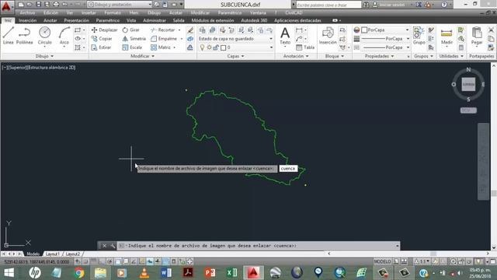Toggle the layer 0 light bulb on/off
The width and height of the screenshot is (497, 280).
202,47
